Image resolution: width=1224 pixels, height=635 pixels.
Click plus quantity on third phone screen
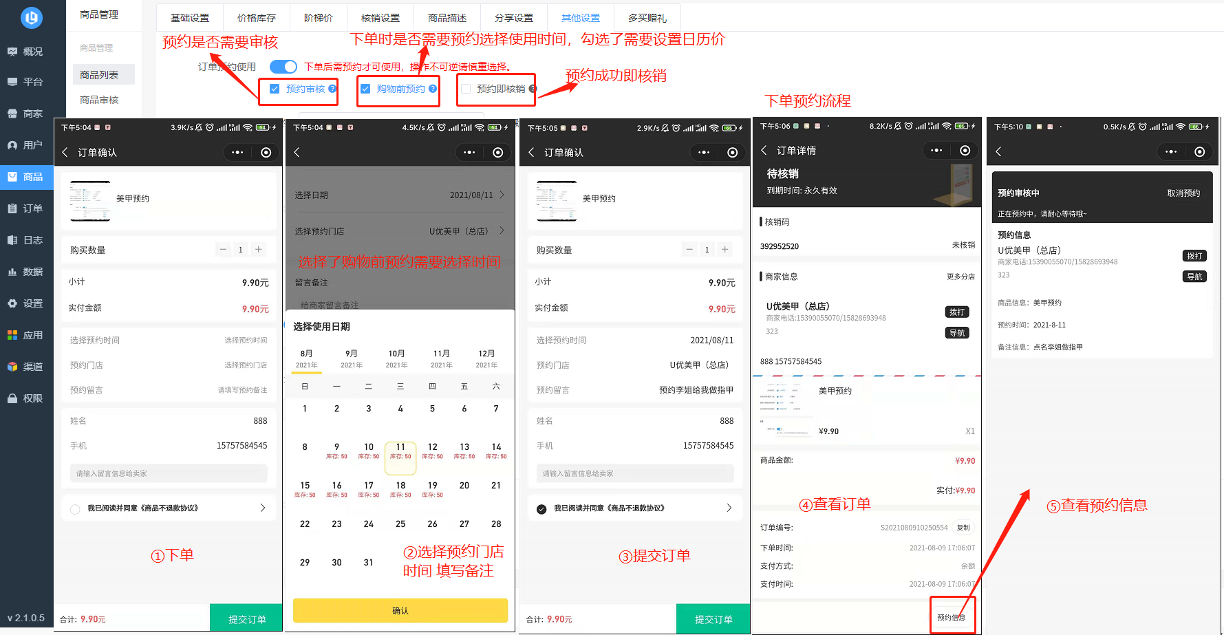pos(725,249)
